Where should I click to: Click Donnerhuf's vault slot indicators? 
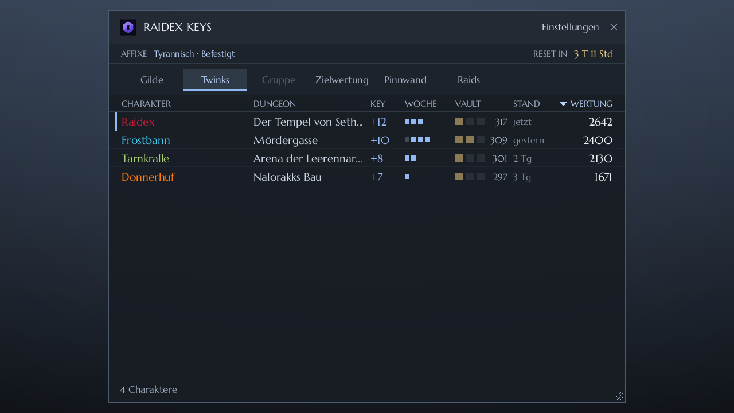point(470,177)
